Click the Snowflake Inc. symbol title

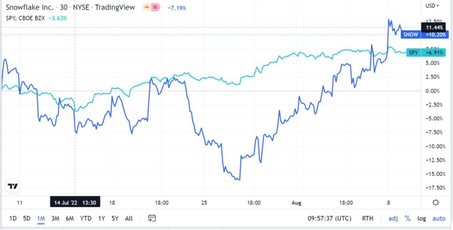coord(30,7)
